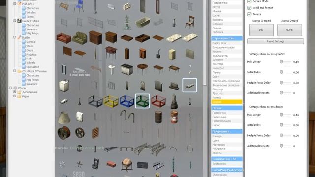Click the NONE Access Denied key button
Screen dimensions: 315x177
pos(289,30)
